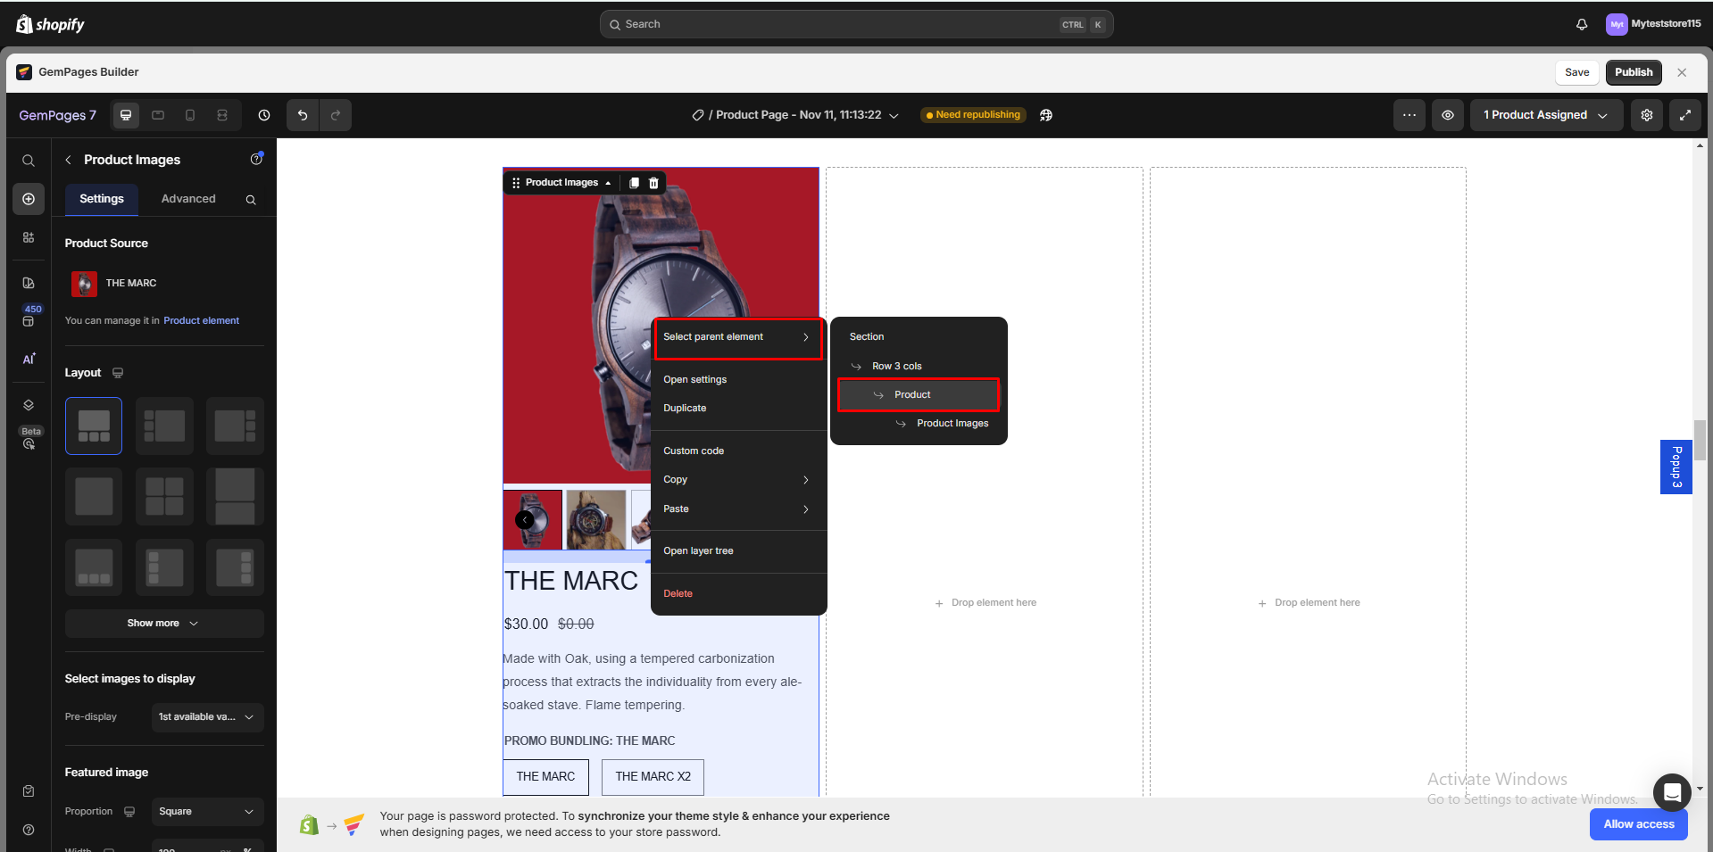Open Shopify notifications bell

coord(1581,24)
